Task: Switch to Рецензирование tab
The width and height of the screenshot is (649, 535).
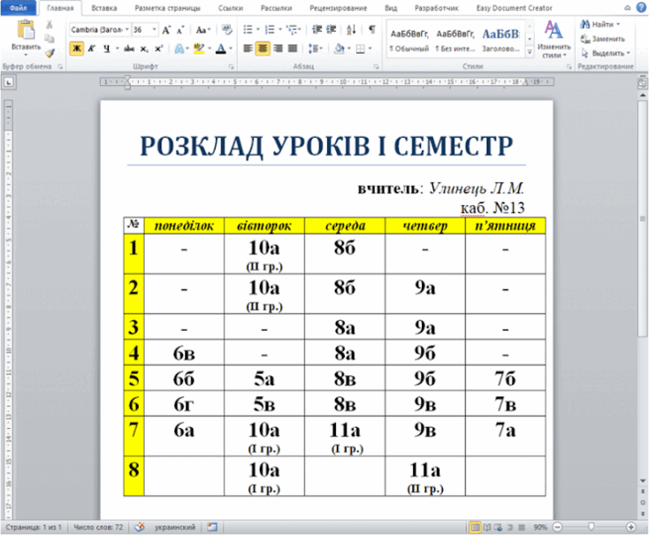Action: 338,8
